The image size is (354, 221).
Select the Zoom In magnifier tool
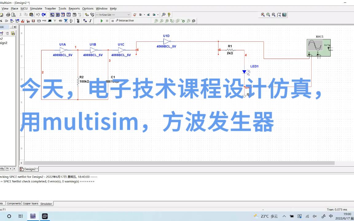pyautogui.click(x=263, y=14)
